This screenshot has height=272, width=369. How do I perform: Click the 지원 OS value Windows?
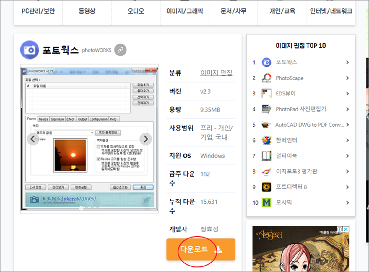pos(212,156)
